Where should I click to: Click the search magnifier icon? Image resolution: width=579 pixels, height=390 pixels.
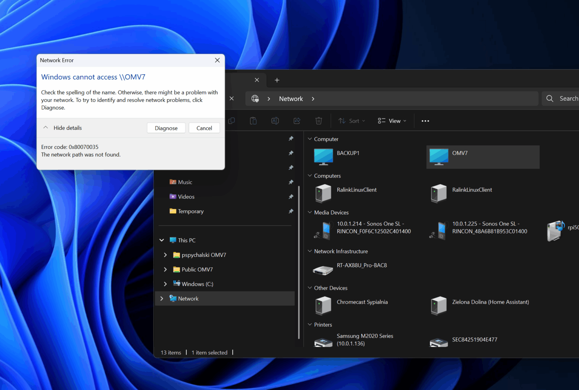549,98
